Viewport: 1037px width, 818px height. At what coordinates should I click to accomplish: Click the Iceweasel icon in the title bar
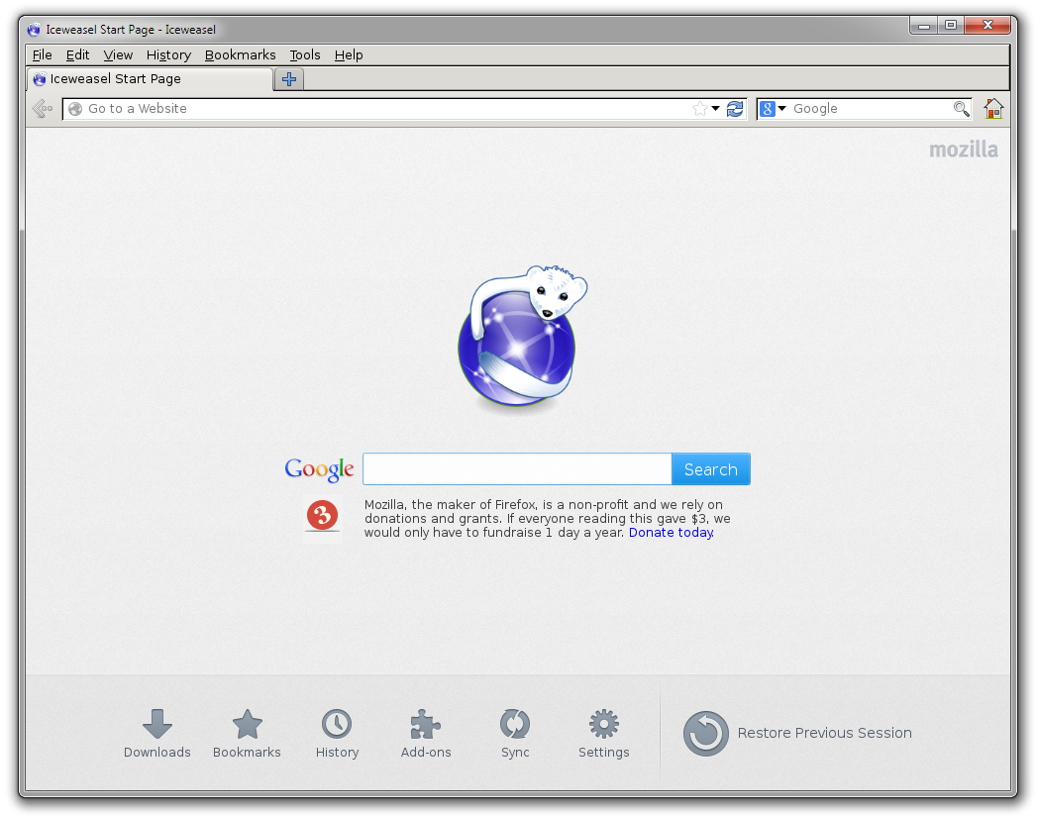[34, 30]
